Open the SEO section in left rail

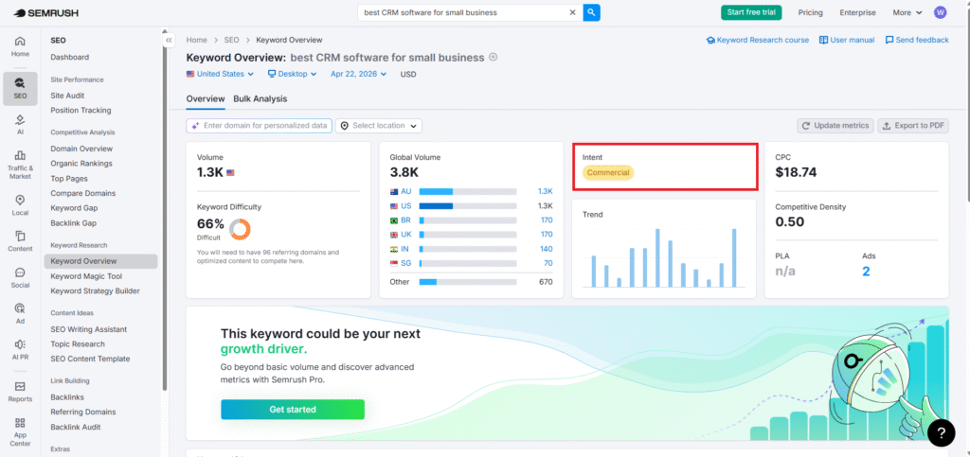click(x=20, y=88)
